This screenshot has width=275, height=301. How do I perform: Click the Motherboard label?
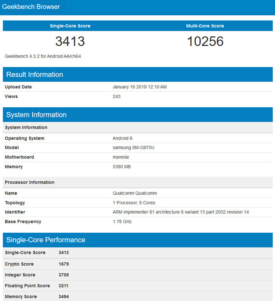tap(19, 157)
